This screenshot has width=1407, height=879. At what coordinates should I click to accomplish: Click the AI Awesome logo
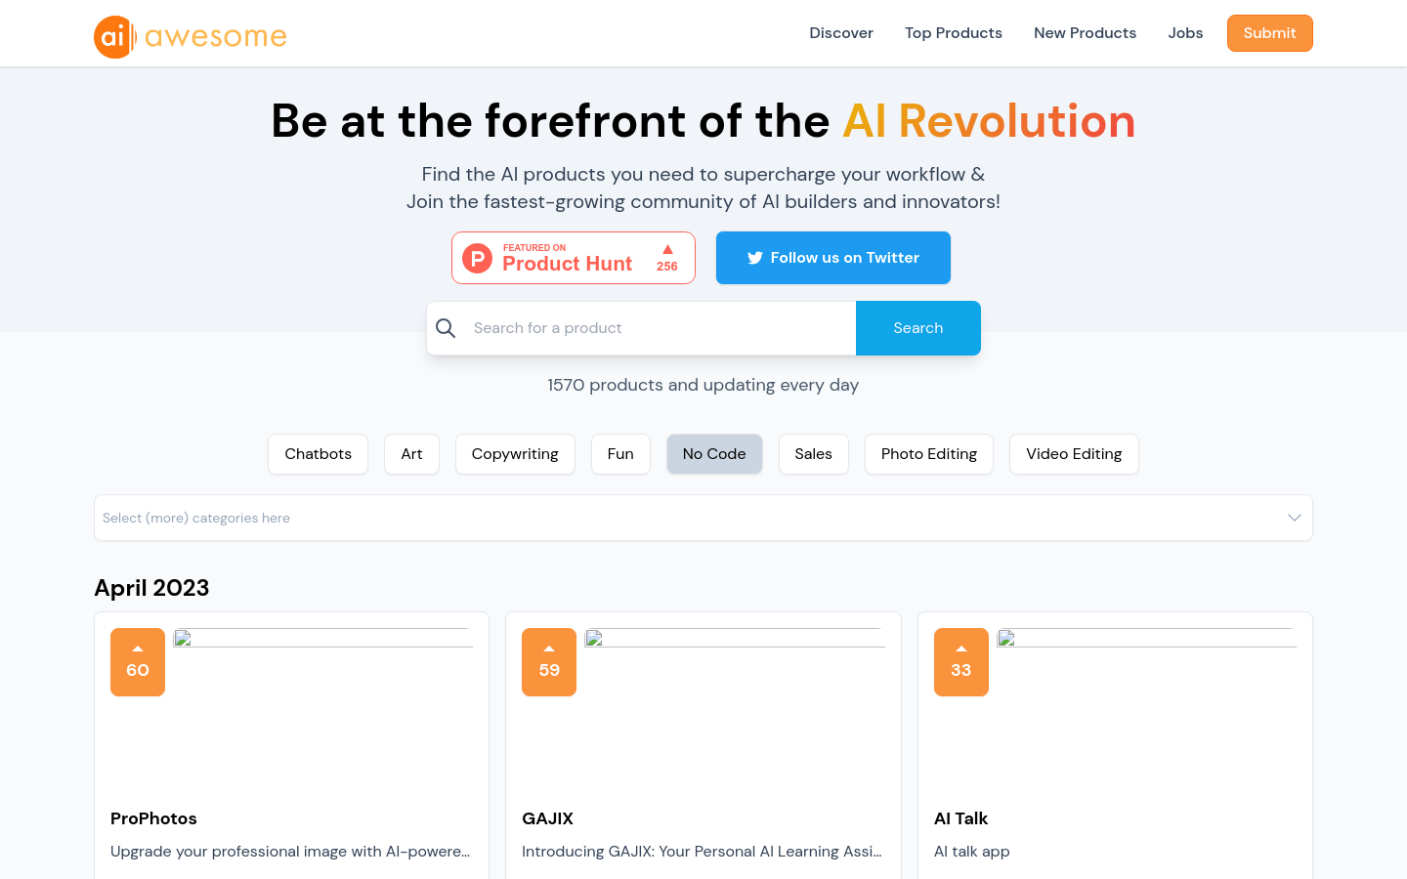pyautogui.click(x=191, y=37)
